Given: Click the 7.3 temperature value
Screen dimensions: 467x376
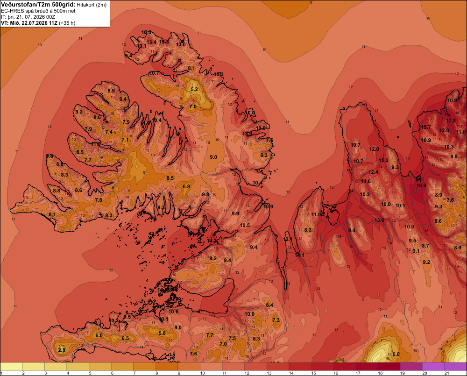Looking at the screenshot, I should pyautogui.click(x=276, y=320).
